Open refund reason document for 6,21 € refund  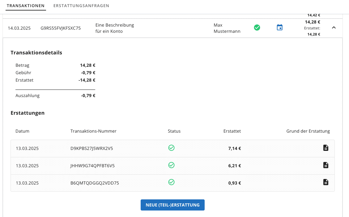pyautogui.click(x=326, y=165)
